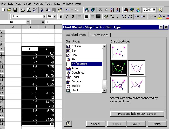Click the Percent Style icon
The height and width of the screenshot is (129, 169).
[112, 16]
